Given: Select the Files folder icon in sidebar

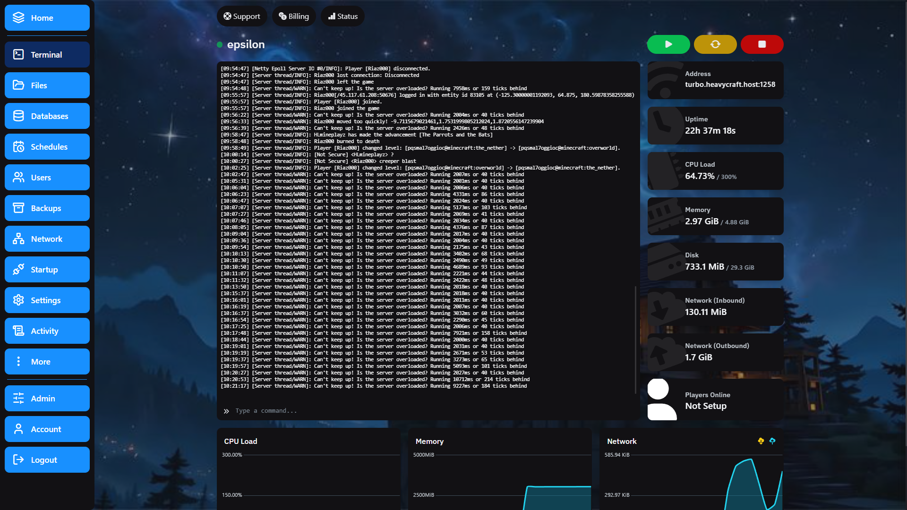Looking at the screenshot, I should (18, 85).
